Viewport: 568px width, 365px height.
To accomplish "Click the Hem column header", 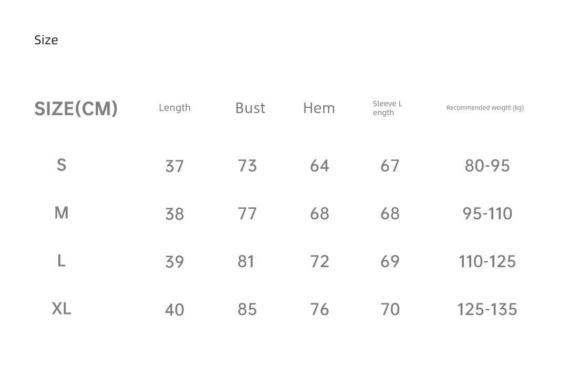I will (x=319, y=108).
